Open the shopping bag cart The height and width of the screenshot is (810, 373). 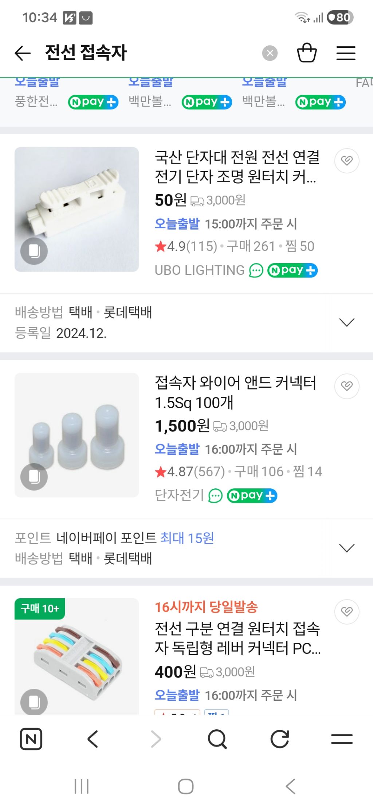(x=307, y=53)
